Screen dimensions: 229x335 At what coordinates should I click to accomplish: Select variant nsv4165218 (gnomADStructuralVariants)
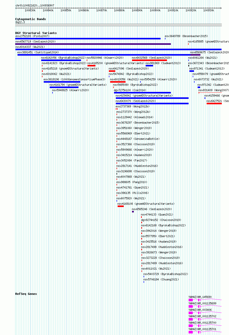(70, 68)
